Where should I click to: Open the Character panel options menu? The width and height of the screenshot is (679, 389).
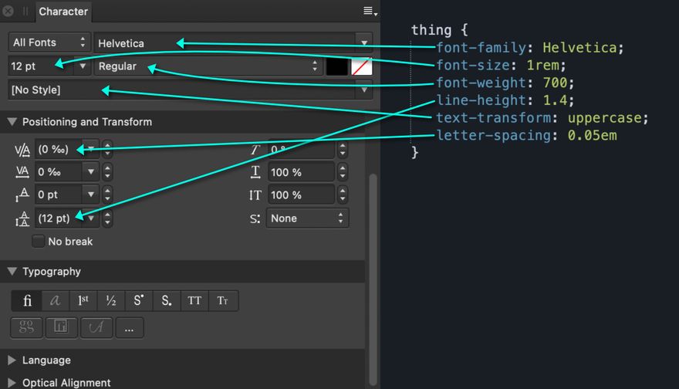pyautogui.click(x=370, y=12)
